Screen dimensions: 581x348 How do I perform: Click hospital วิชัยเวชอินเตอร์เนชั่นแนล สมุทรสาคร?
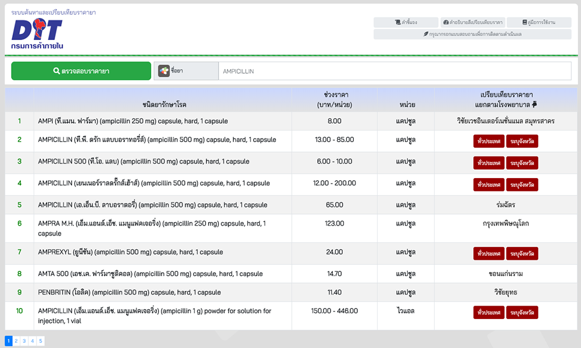[506, 121]
